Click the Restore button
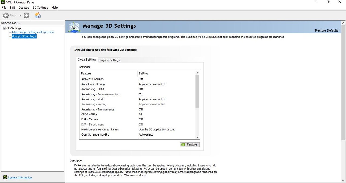 tap(190, 144)
